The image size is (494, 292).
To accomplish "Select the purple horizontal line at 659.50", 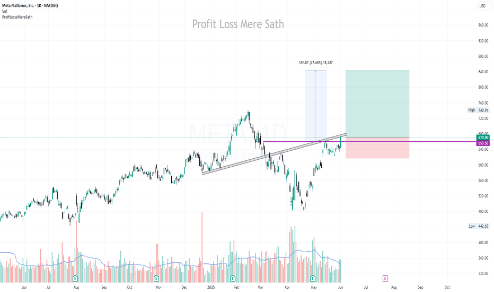I will [368, 142].
